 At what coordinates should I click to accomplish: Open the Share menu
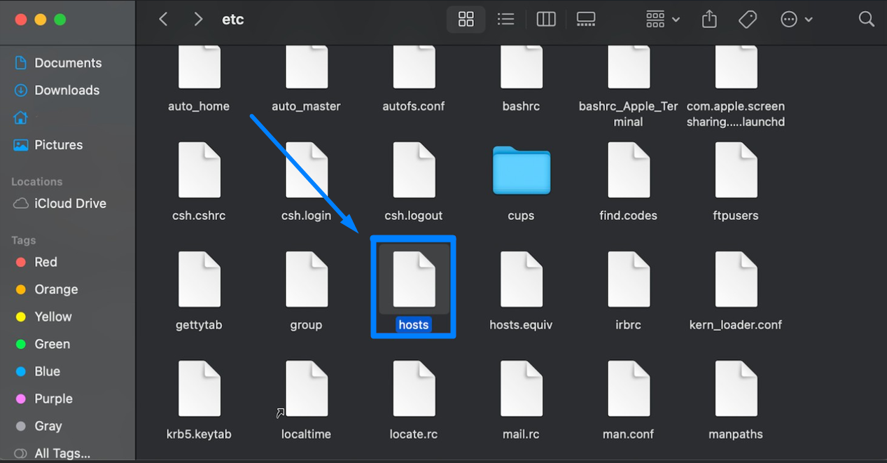[x=708, y=19]
